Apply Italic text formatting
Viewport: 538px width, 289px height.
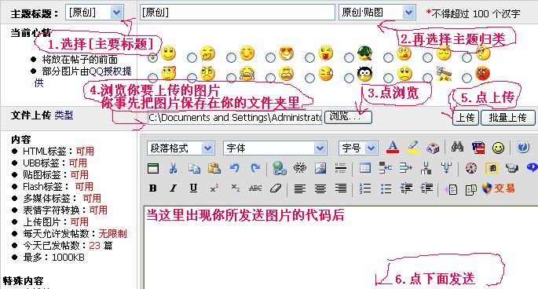[174, 188]
